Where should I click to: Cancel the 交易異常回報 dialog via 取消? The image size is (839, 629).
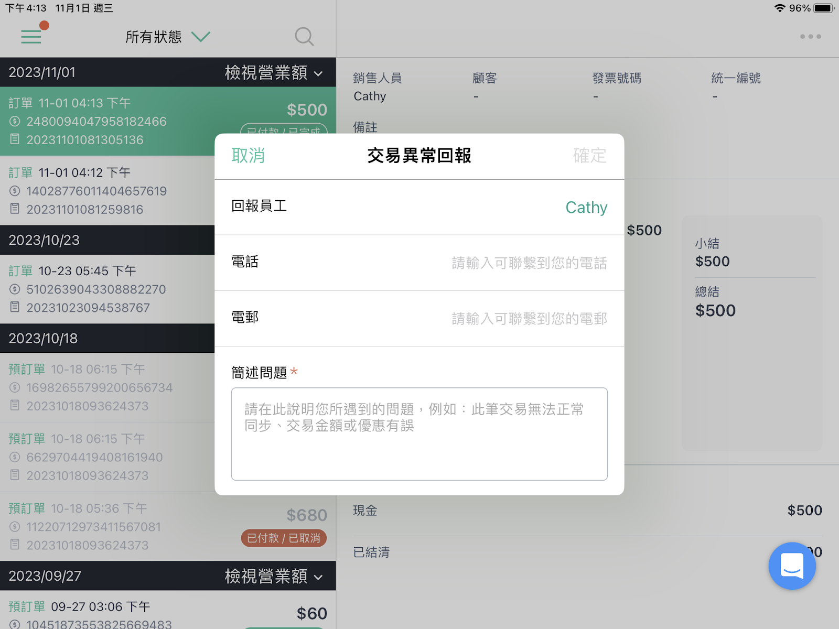(x=248, y=156)
